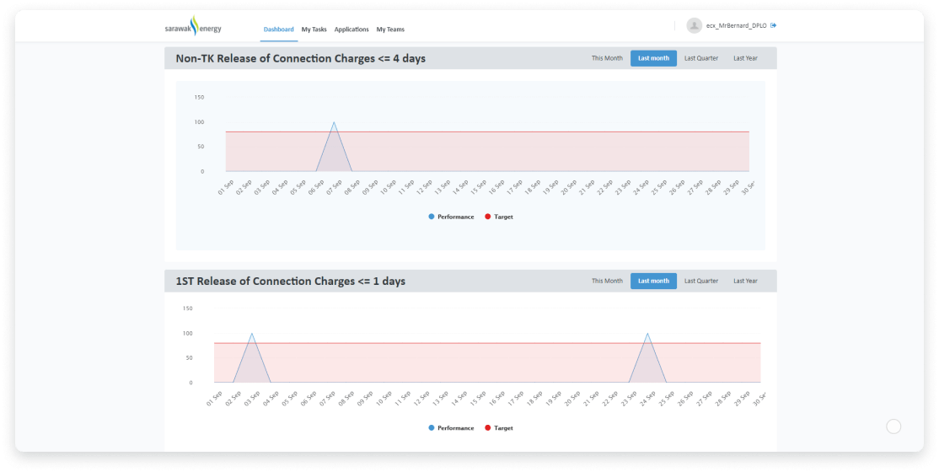The image size is (939, 472).
Task: Click the Sarawak Energy logo
Action: [x=193, y=27]
